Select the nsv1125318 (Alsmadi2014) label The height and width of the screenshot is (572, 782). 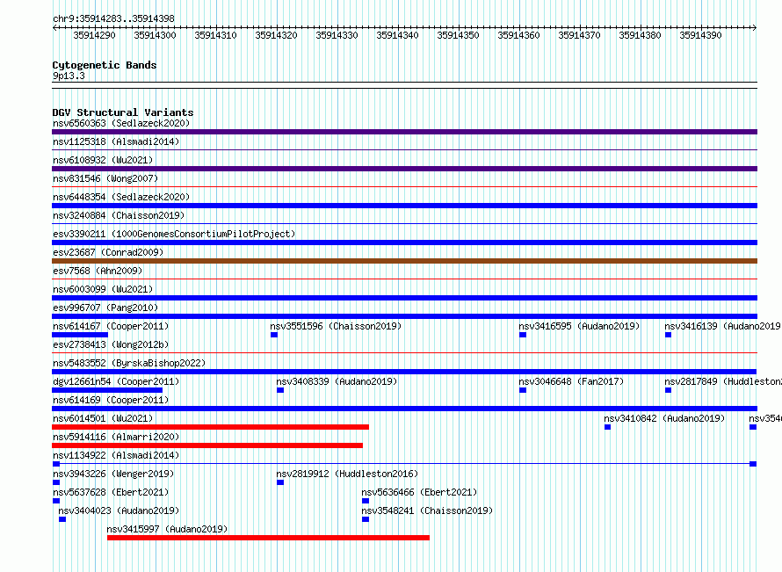tap(116, 141)
